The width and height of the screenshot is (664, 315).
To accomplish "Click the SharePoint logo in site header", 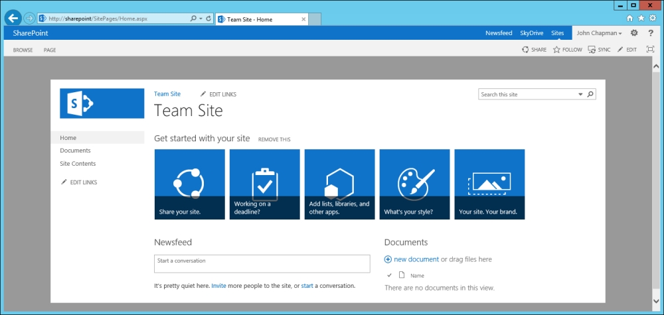I will (x=102, y=103).
